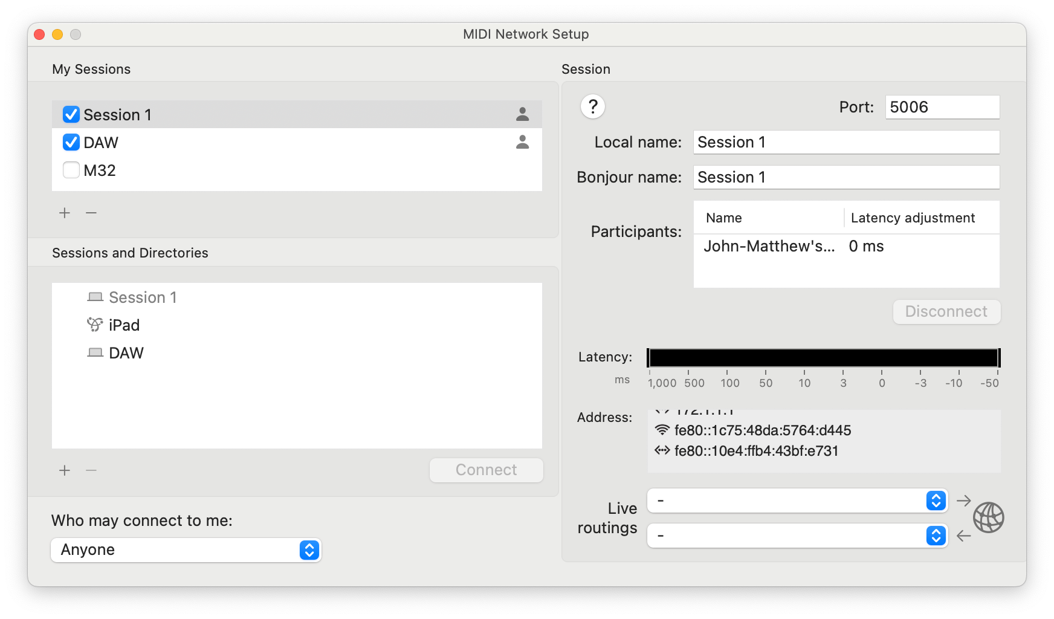Viewport: 1054px width, 619px height.
Task: Add a directory entry with plus button
Action: pos(65,470)
